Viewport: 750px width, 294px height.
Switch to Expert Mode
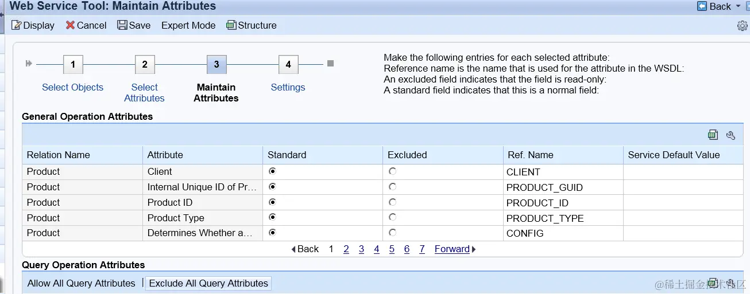coord(188,25)
